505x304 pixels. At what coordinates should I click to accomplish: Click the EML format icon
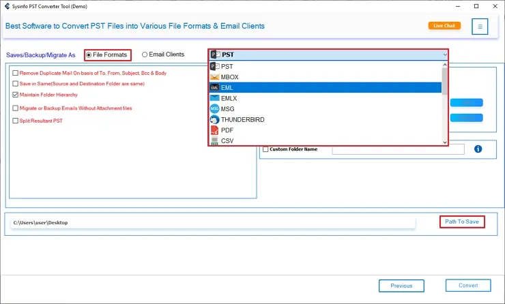click(214, 87)
